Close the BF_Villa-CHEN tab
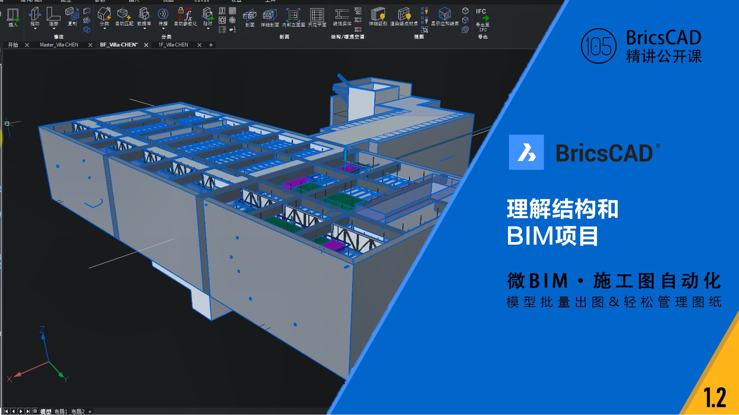The image size is (739, 415). (146, 45)
